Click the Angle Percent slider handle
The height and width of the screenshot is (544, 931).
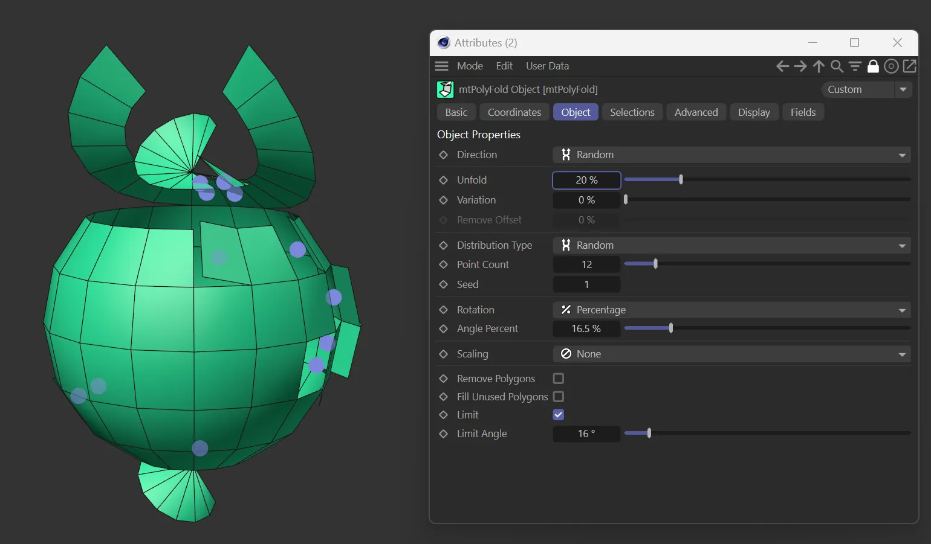click(671, 328)
